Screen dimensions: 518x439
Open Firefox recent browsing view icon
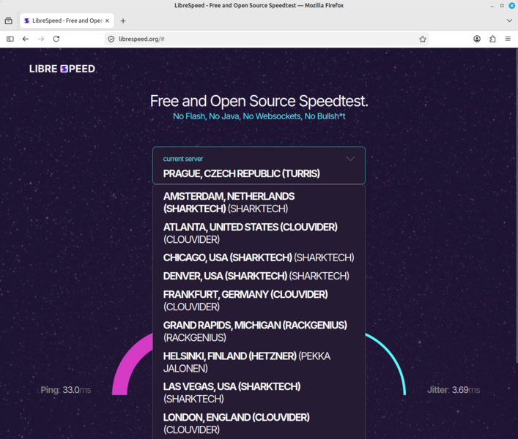point(9,20)
